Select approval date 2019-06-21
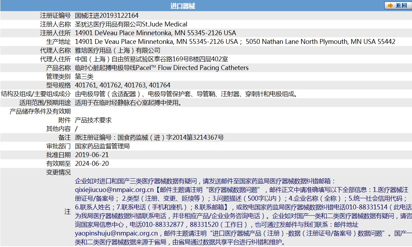412x247 pixels. tap(92, 155)
